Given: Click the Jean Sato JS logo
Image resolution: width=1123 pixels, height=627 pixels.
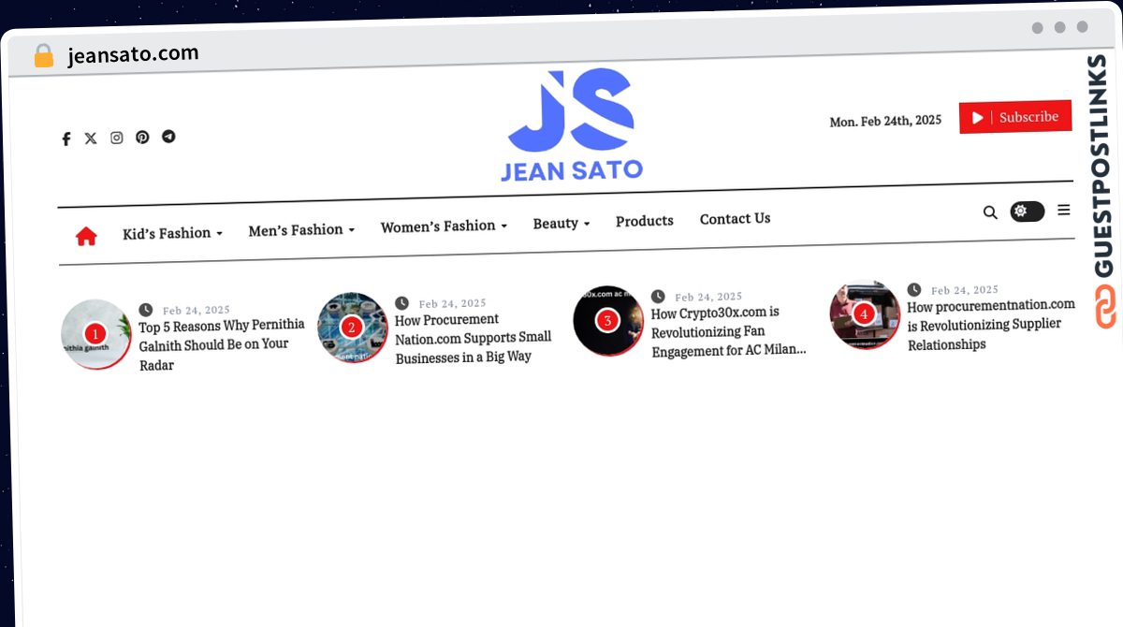Looking at the screenshot, I should coord(572,124).
